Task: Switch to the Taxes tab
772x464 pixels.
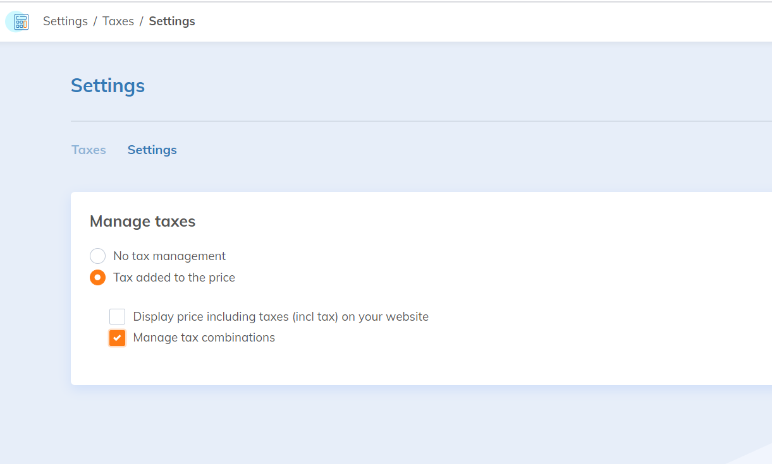Action: pyautogui.click(x=89, y=150)
